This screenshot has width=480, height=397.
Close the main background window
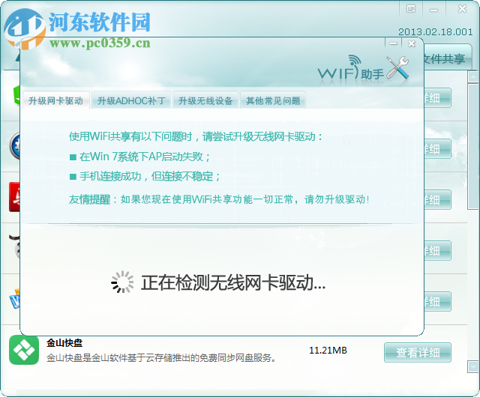(462, 9)
